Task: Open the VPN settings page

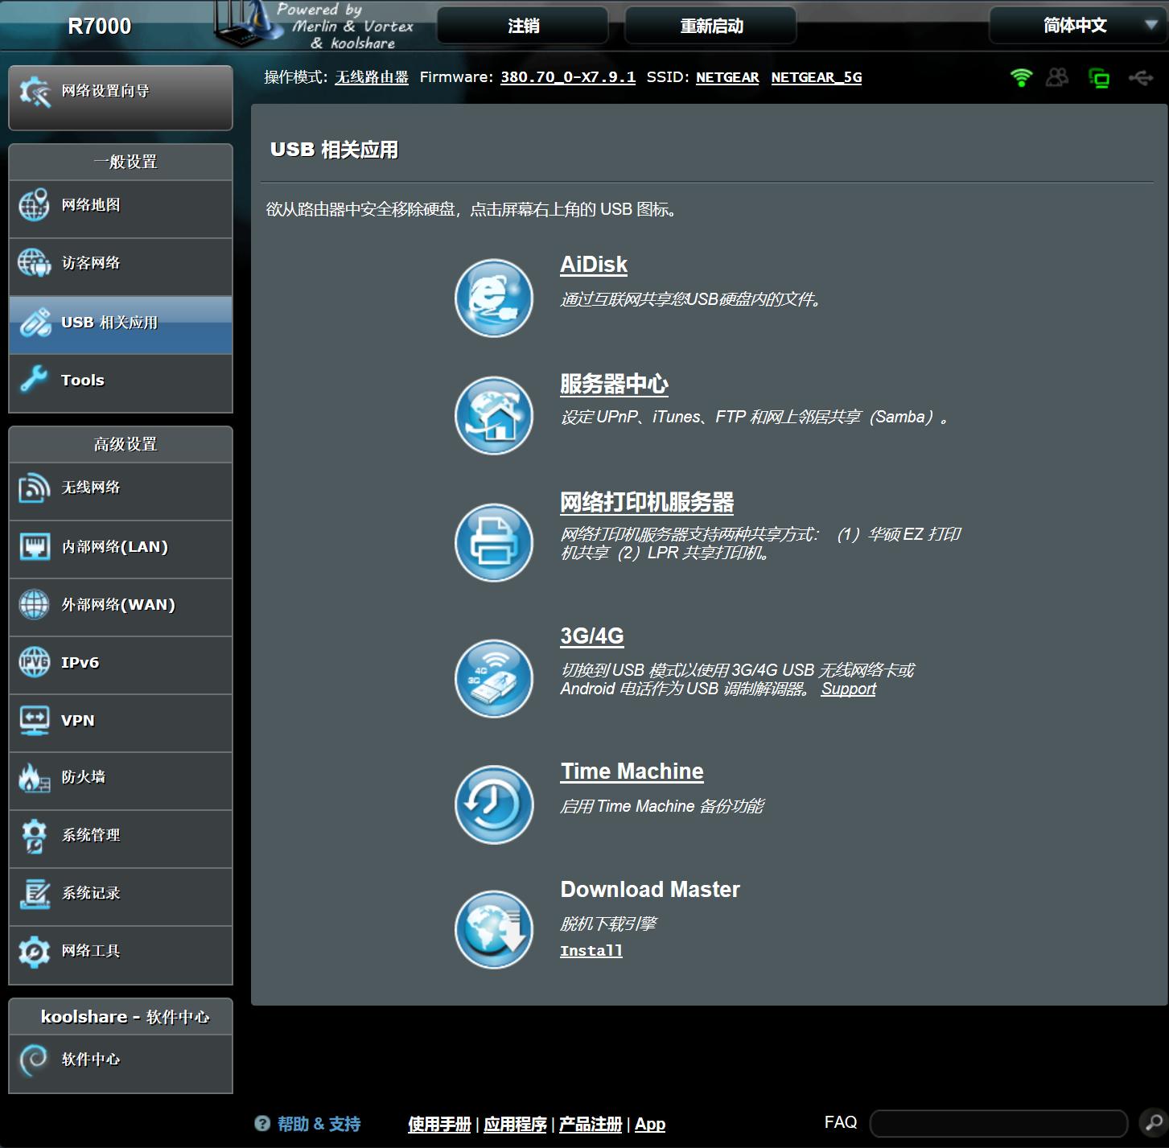Action: [121, 723]
